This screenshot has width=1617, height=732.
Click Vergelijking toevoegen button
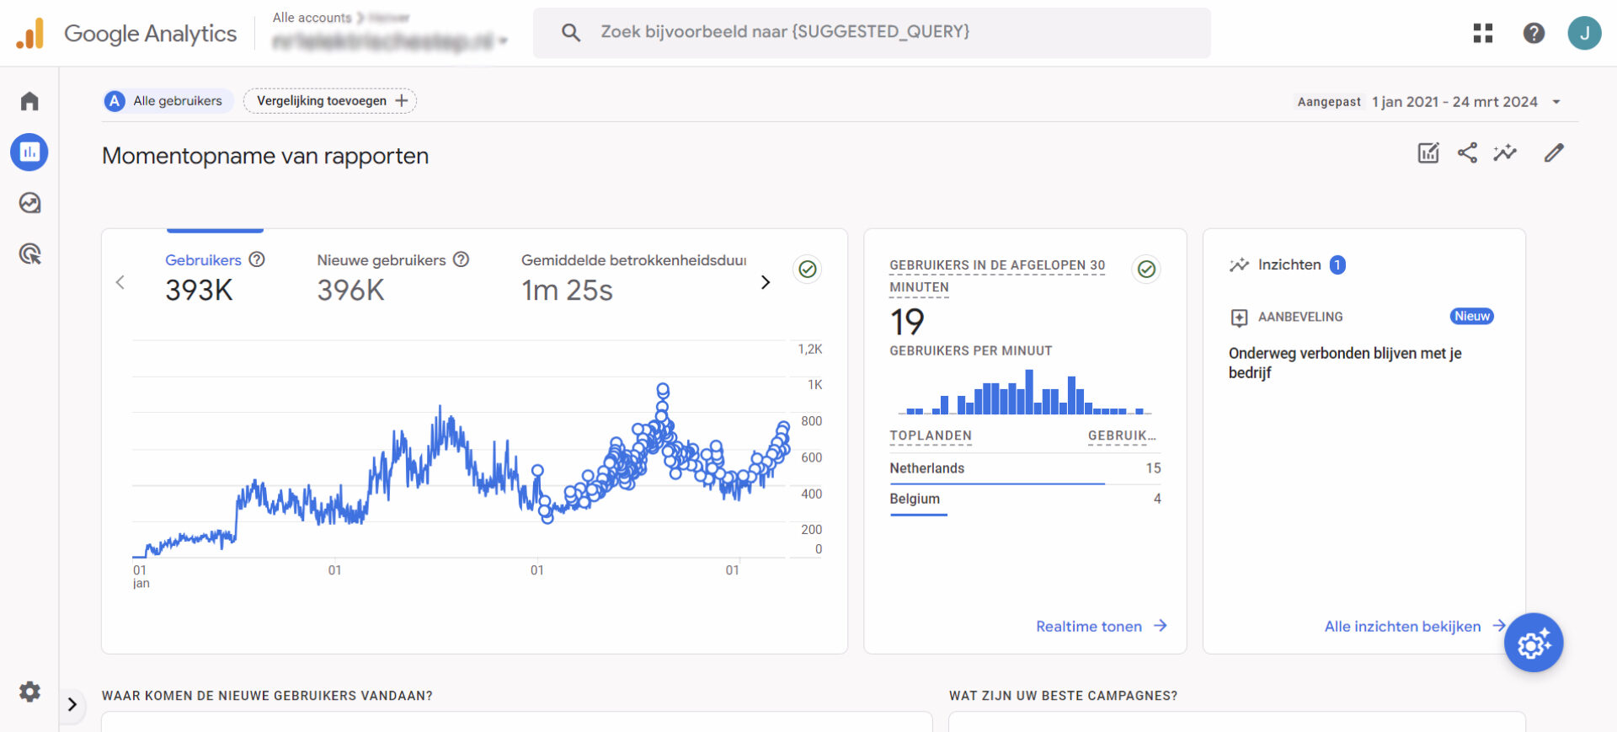point(330,101)
